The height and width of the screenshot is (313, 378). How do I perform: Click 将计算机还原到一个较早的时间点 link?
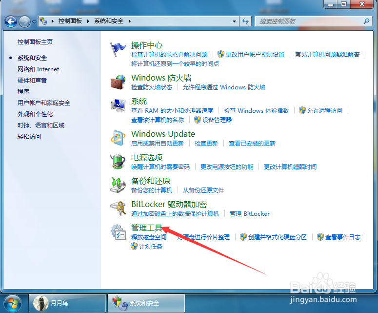[x=175, y=63]
